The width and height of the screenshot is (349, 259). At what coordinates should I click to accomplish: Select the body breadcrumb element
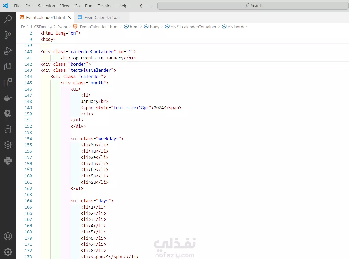[155, 27]
